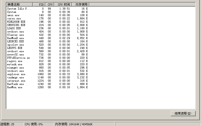Sort by 映像名称 column header
This screenshot has width=201, height=126.
19,5
